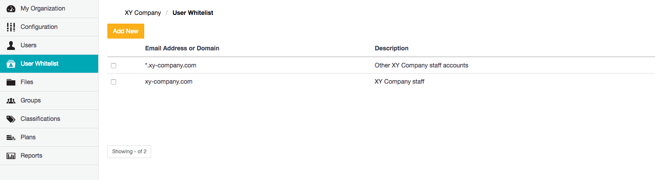Click the Plans icon in sidebar
664x180 pixels.
point(11,138)
